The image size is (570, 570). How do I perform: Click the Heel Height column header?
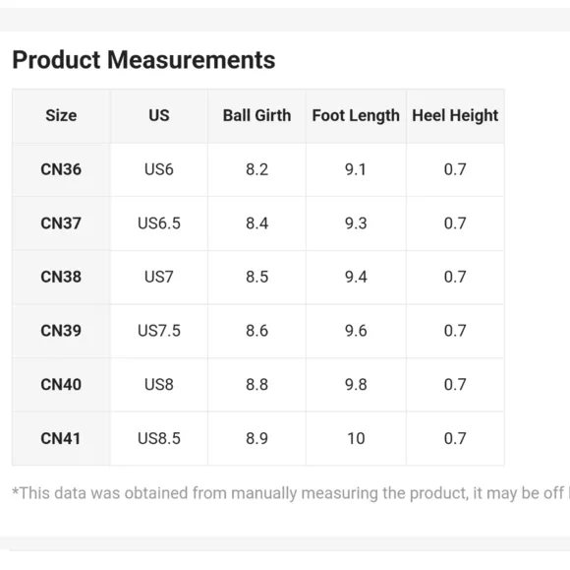(x=455, y=116)
